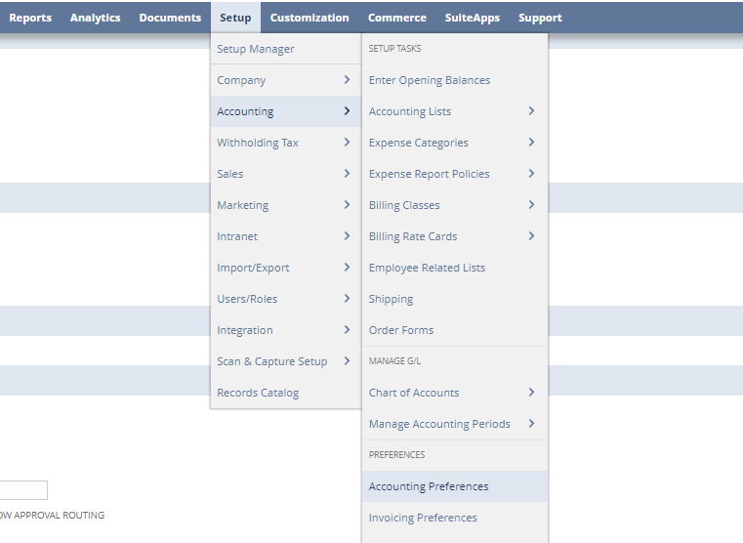Image resolution: width=743 pixels, height=543 pixels.
Task: Expand Company submenu arrow
Action: pos(347,80)
